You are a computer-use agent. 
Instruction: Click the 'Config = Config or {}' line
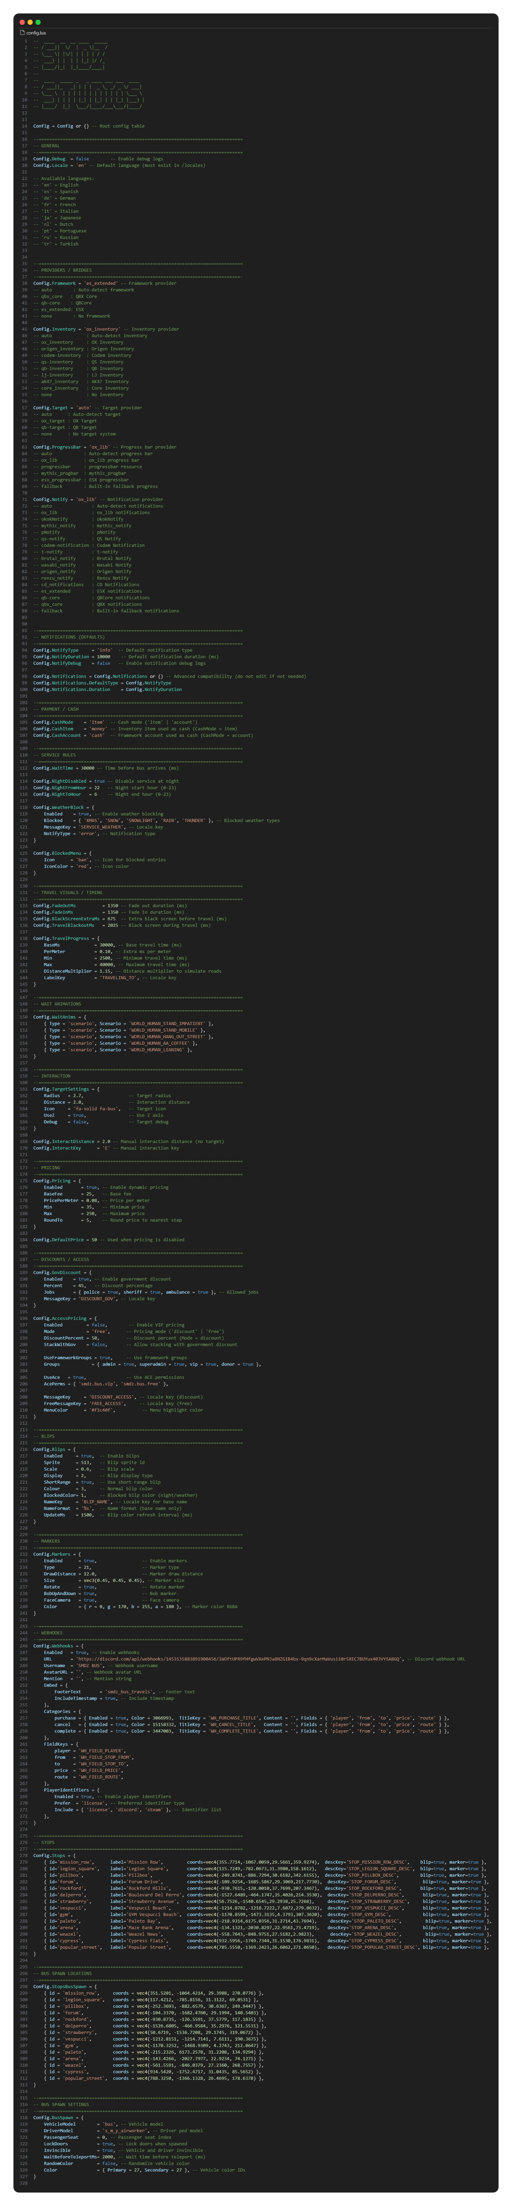pyautogui.click(x=89, y=126)
